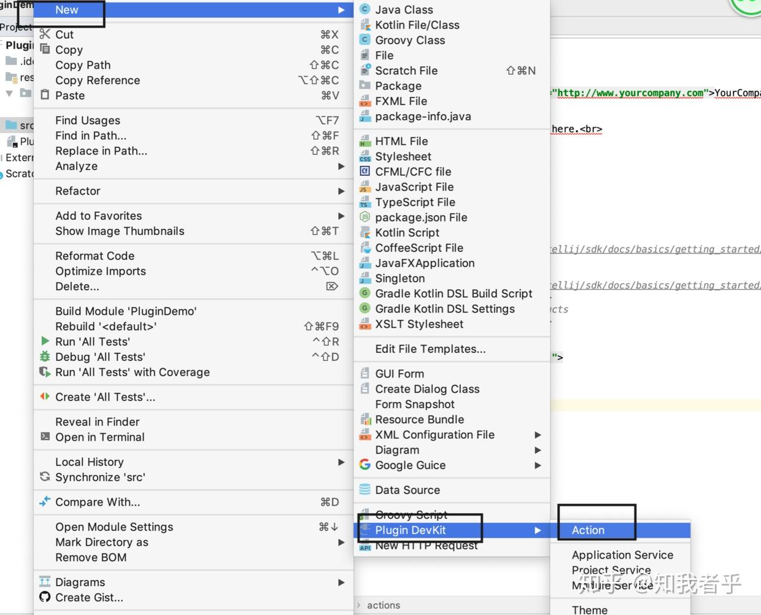761x615 pixels.
Task: Click the CFML/CFC file icon
Action: click(x=365, y=171)
